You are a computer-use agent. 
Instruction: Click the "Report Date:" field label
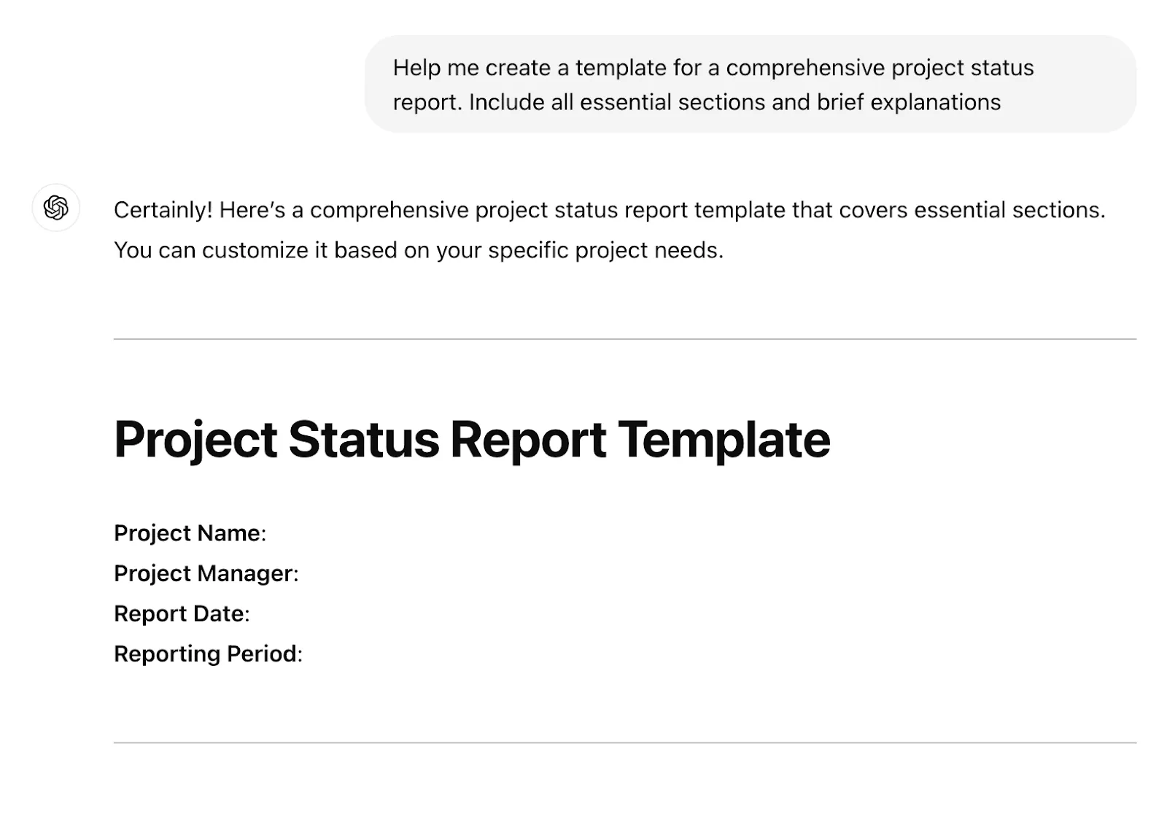click(182, 613)
